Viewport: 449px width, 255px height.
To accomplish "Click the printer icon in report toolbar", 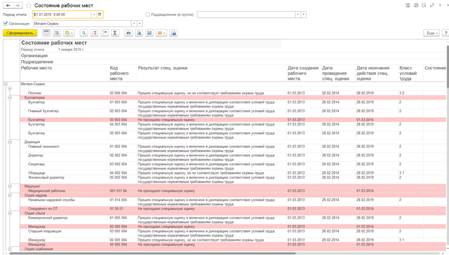I will click(x=128, y=33).
